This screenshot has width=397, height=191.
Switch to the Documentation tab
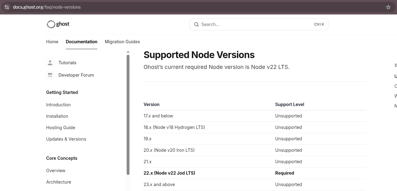coord(81,42)
